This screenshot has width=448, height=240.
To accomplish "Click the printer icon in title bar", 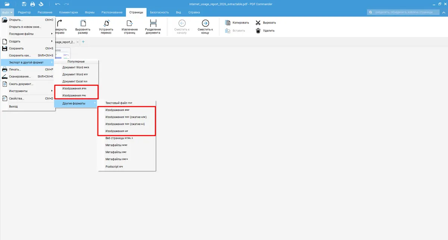I will click(x=32, y=4).
